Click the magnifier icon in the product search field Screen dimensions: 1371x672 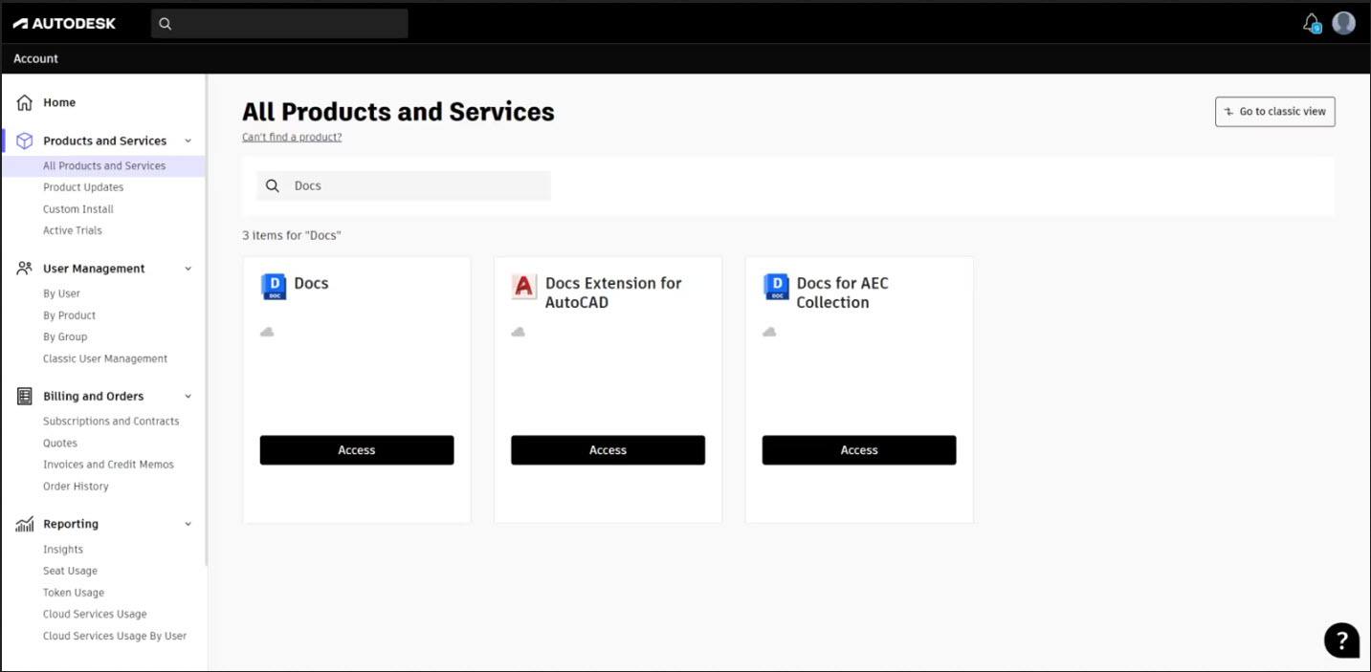[x=273, y=186]
